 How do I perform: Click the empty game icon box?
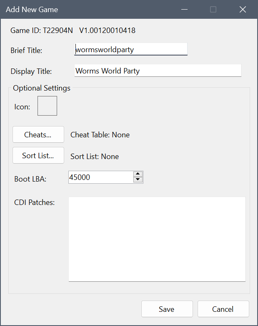(47, 106)
